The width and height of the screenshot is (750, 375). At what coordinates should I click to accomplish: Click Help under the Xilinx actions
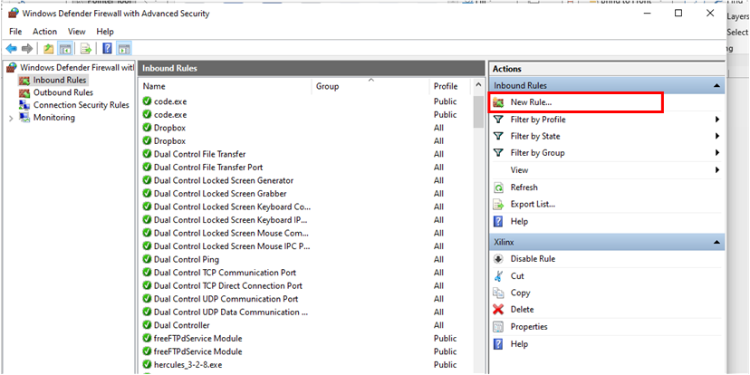(x=519, y=344)
